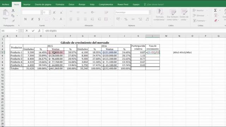Apply the percent style icon
The image size is (226, 127).
(x=126, y=19)
